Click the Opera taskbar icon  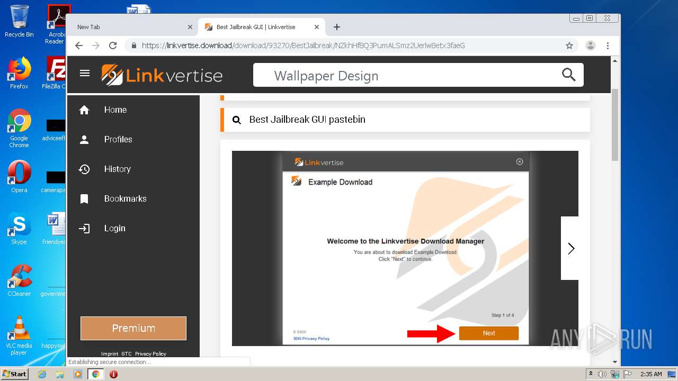pyautogui.click(x=113, y=374)
